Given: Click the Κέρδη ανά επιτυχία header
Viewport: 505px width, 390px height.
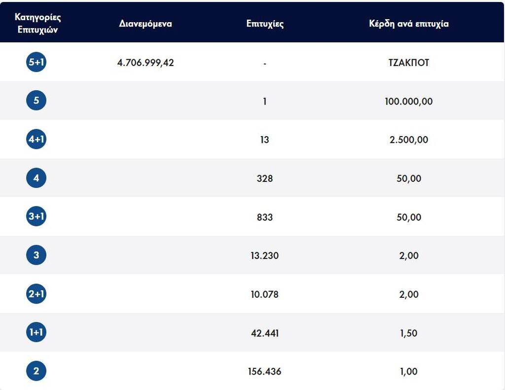Looking at the screenshot, I should 409,24.
